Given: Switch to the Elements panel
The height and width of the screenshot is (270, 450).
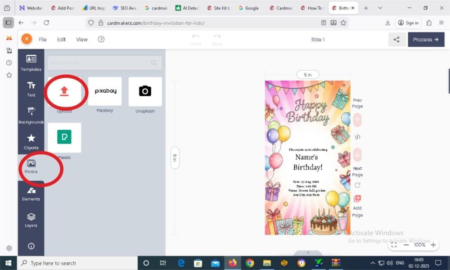Looking at the screenshot, I should tap(31, 193).
